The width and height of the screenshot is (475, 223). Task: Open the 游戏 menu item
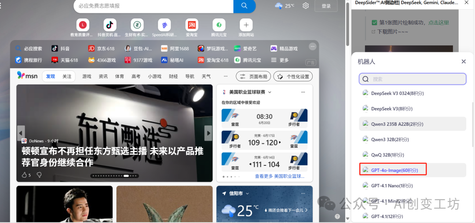click(x=87, y=77)
